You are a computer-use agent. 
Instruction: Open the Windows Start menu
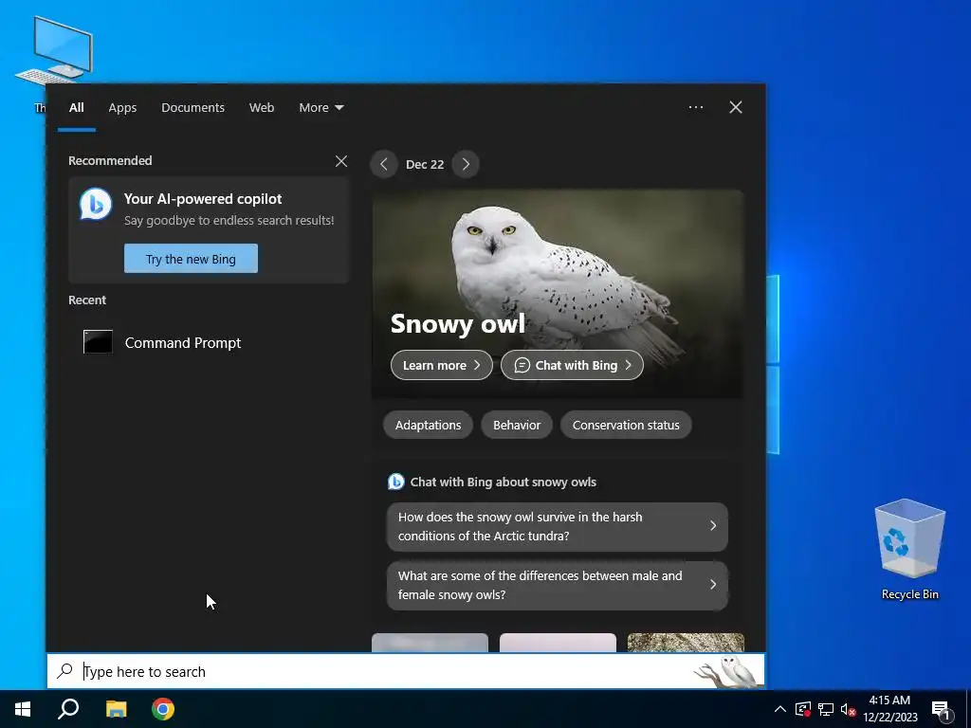click(23, 709)
